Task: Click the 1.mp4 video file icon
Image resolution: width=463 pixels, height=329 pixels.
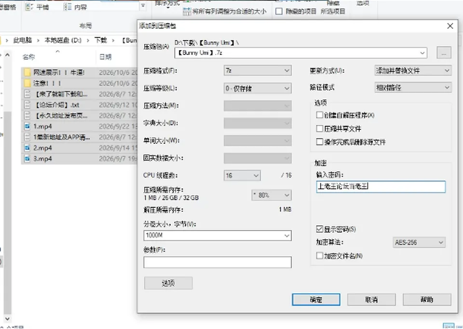Action: click(x=27, y=126)
